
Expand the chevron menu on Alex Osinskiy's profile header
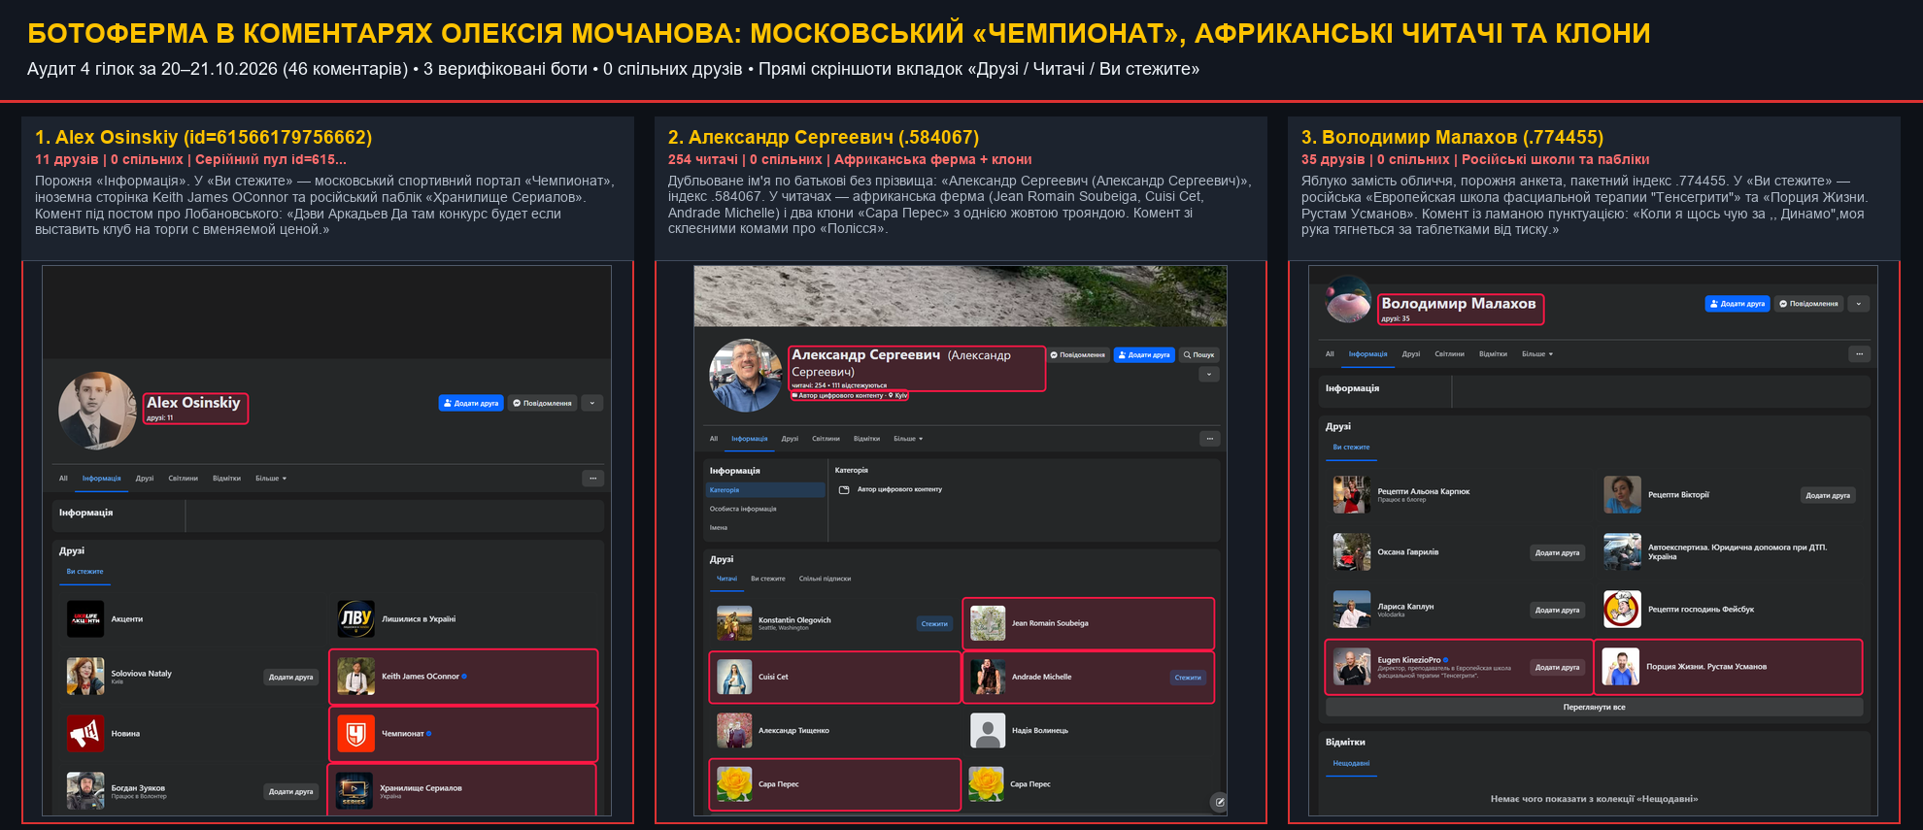(592, 403)
